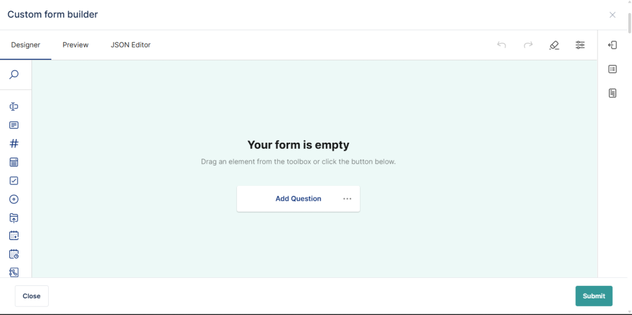Screen dimensions: 632x315
Task: Select the single-line text input element
Action: (x=14, y=107)
